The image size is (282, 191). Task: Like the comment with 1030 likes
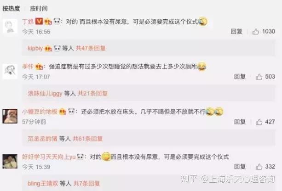(x=256, y=32)
